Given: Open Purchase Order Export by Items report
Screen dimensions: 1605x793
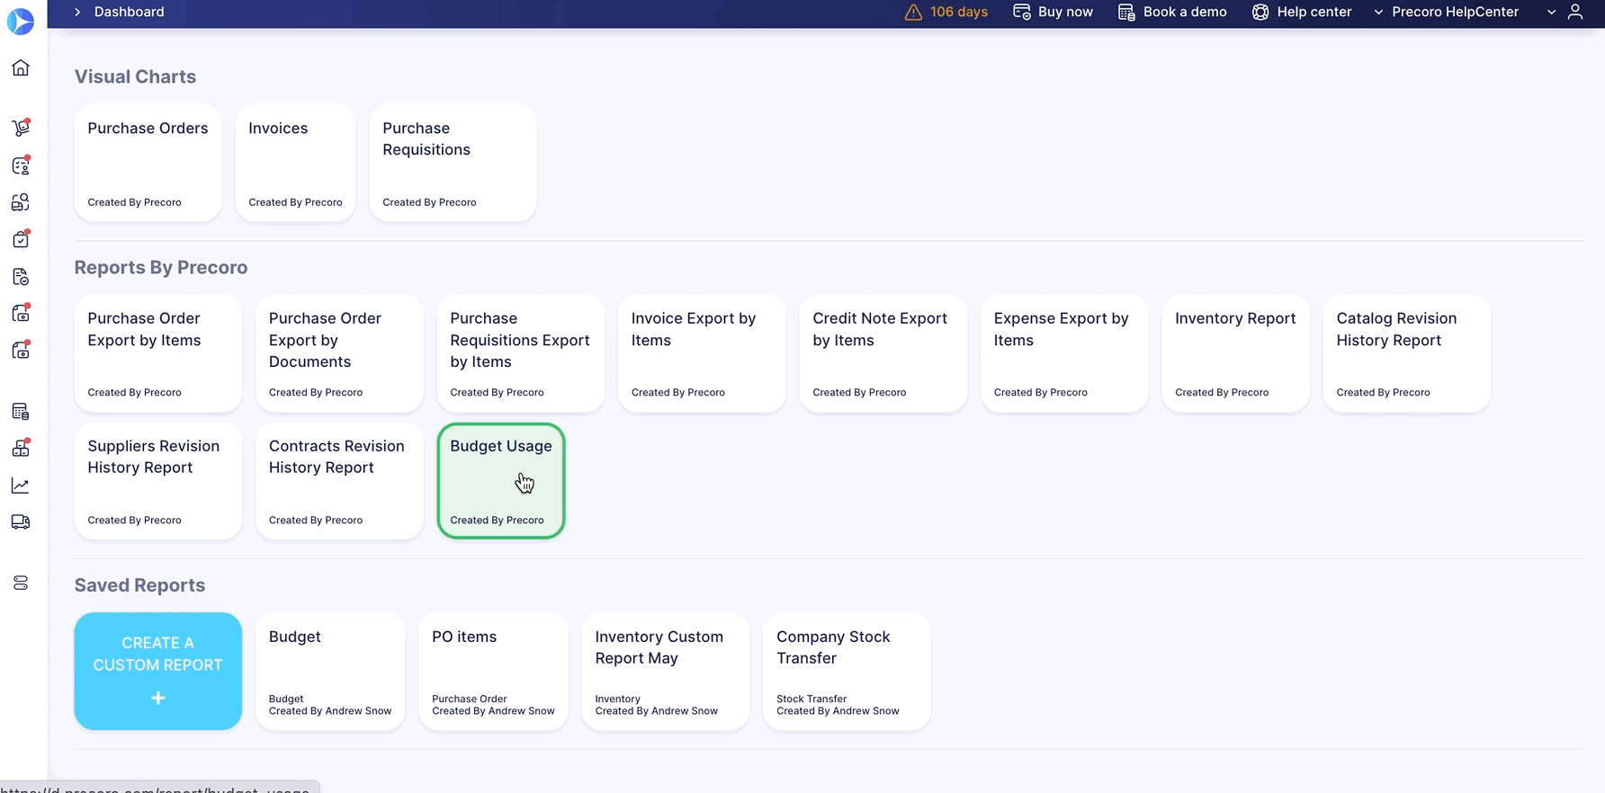Looking at the screenshot, I should coord(158,353).
